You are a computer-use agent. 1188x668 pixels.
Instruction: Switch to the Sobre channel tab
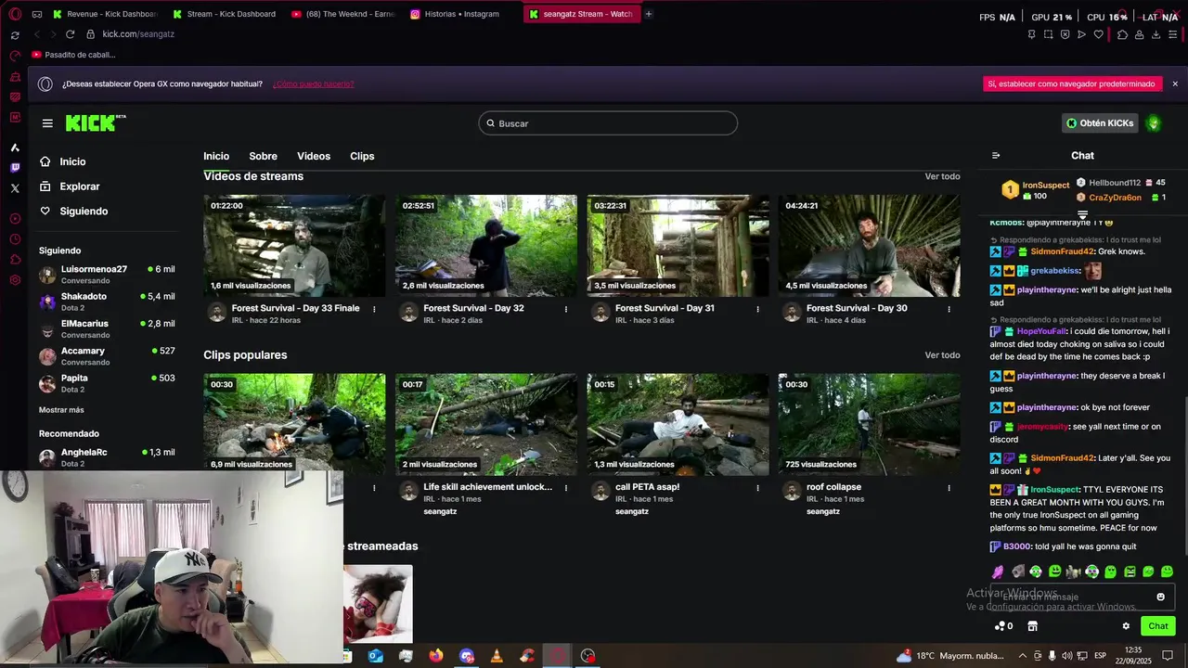[x=263, y=156]
